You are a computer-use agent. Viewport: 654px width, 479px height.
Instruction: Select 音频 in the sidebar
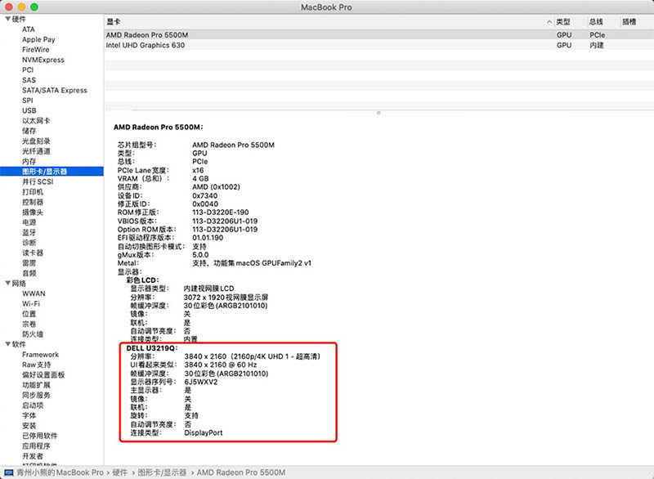click(29, 273)
